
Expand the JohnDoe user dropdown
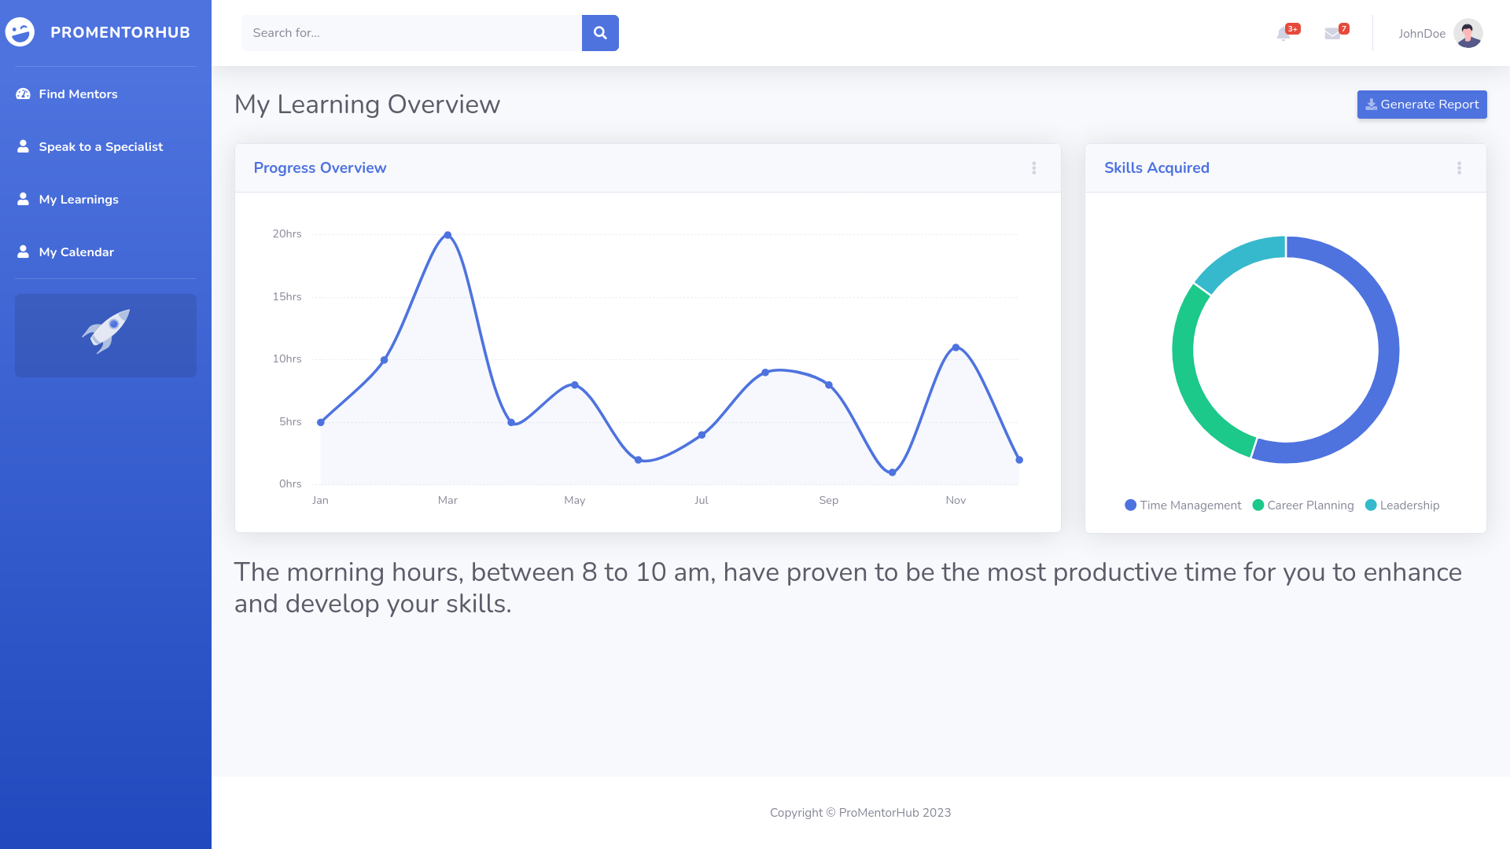tap(1422, 34)
